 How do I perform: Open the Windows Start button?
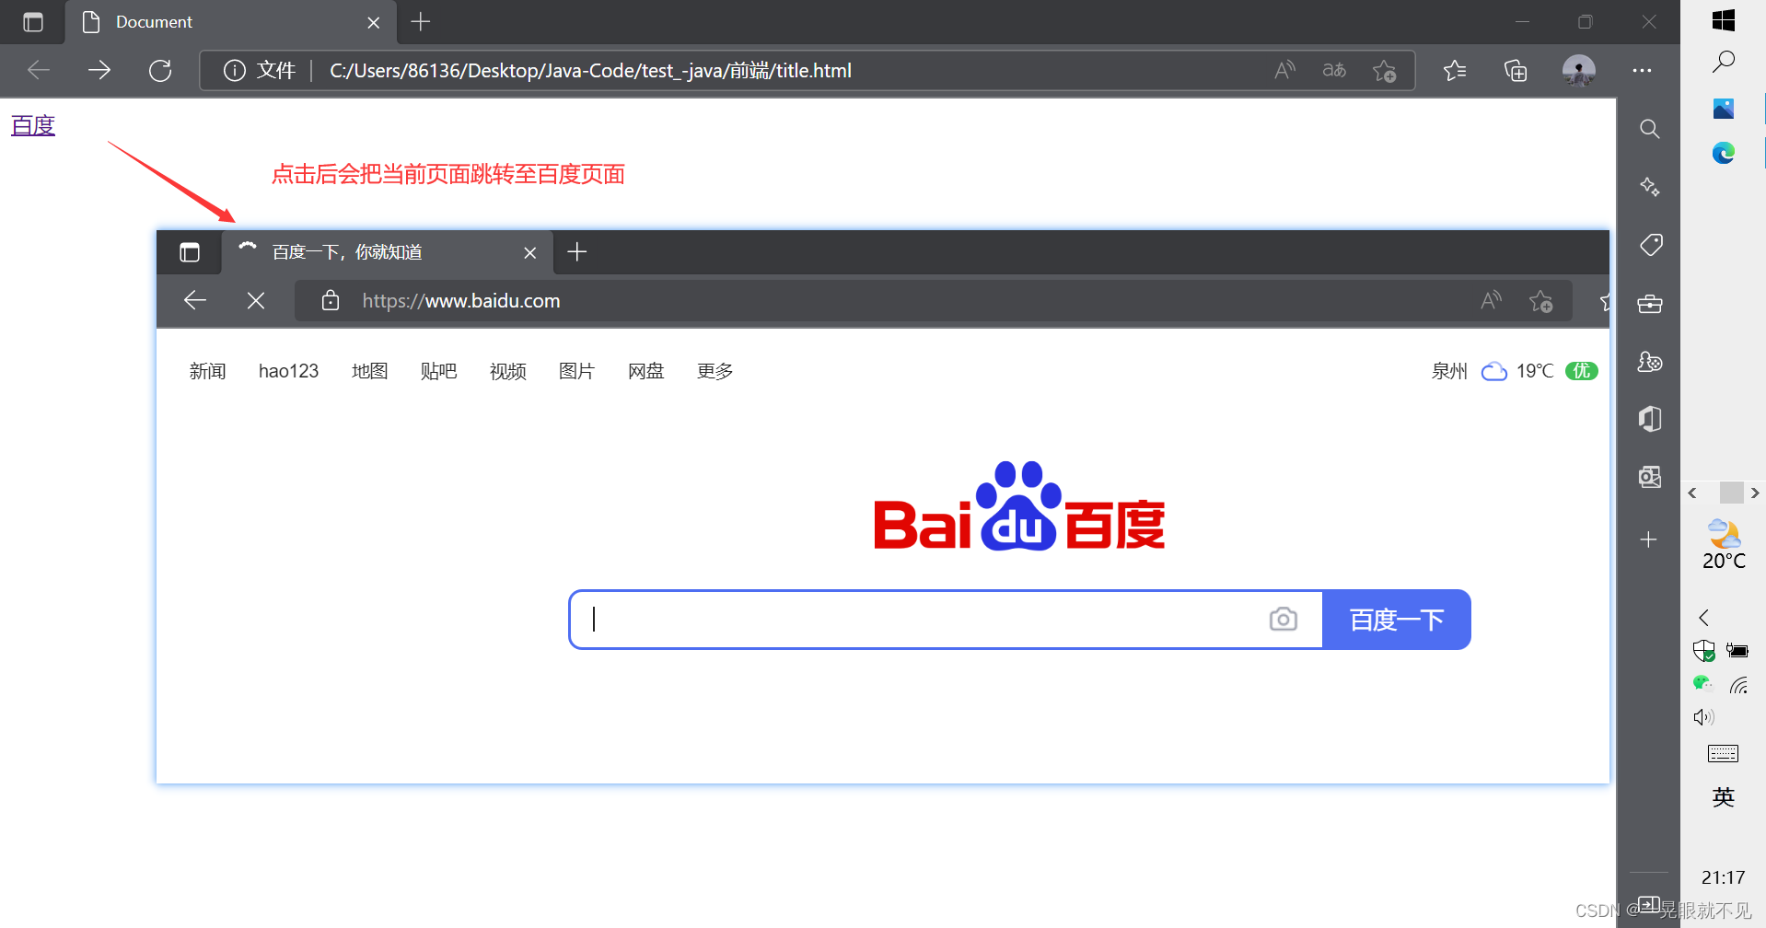[1724, 20]
